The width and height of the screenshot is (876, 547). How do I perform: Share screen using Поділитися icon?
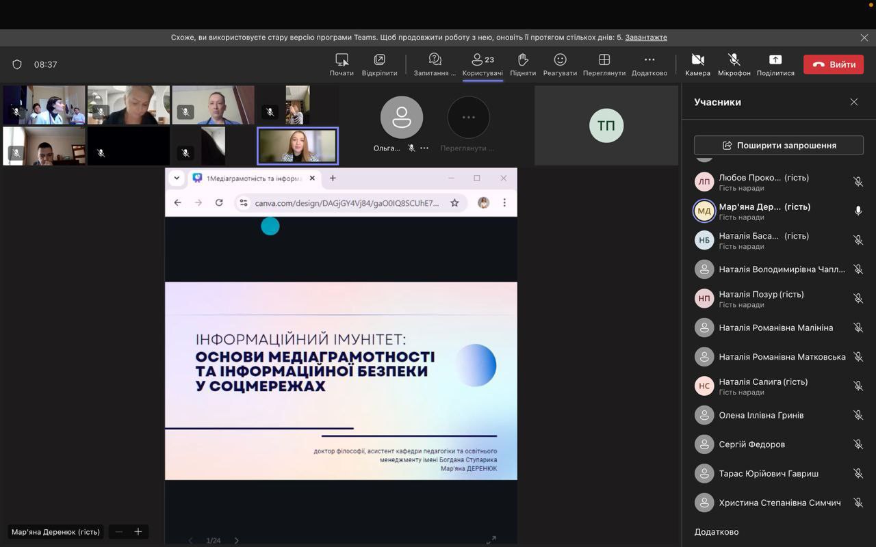click(775, 60)
